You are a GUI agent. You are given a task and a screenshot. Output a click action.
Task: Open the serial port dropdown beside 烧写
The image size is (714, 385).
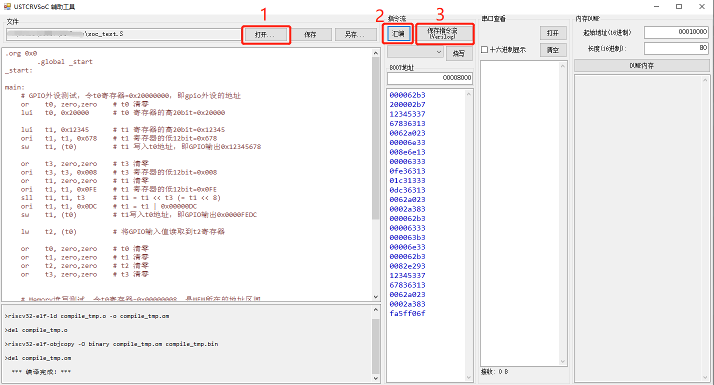coord(415,51)
